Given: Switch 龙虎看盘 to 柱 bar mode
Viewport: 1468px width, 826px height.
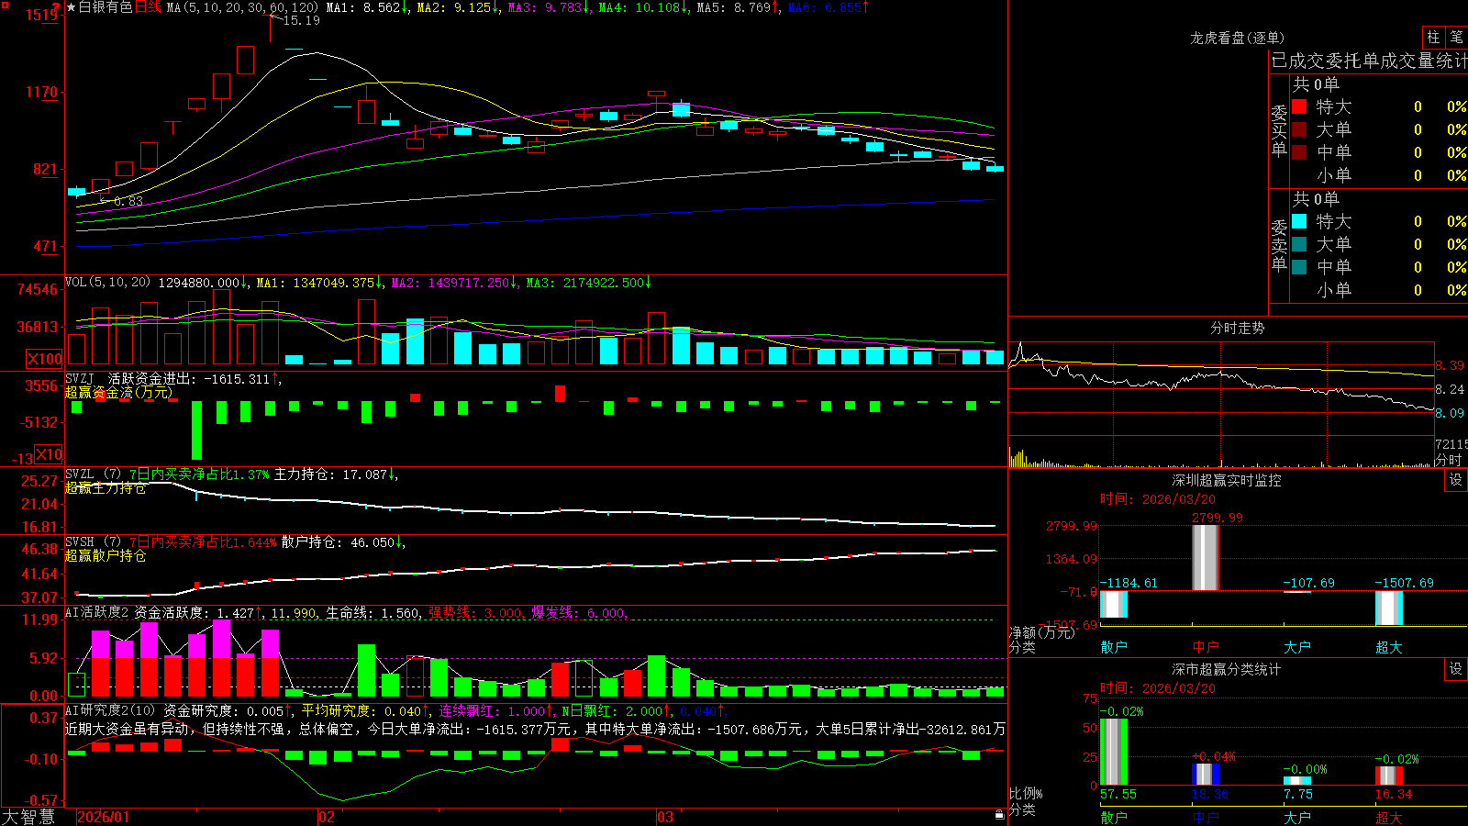Looking at the screenshot, I should click(1433, 38).
